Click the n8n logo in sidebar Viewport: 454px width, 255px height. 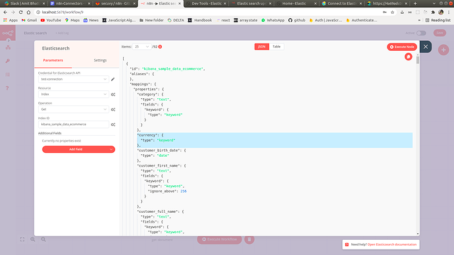7,33
